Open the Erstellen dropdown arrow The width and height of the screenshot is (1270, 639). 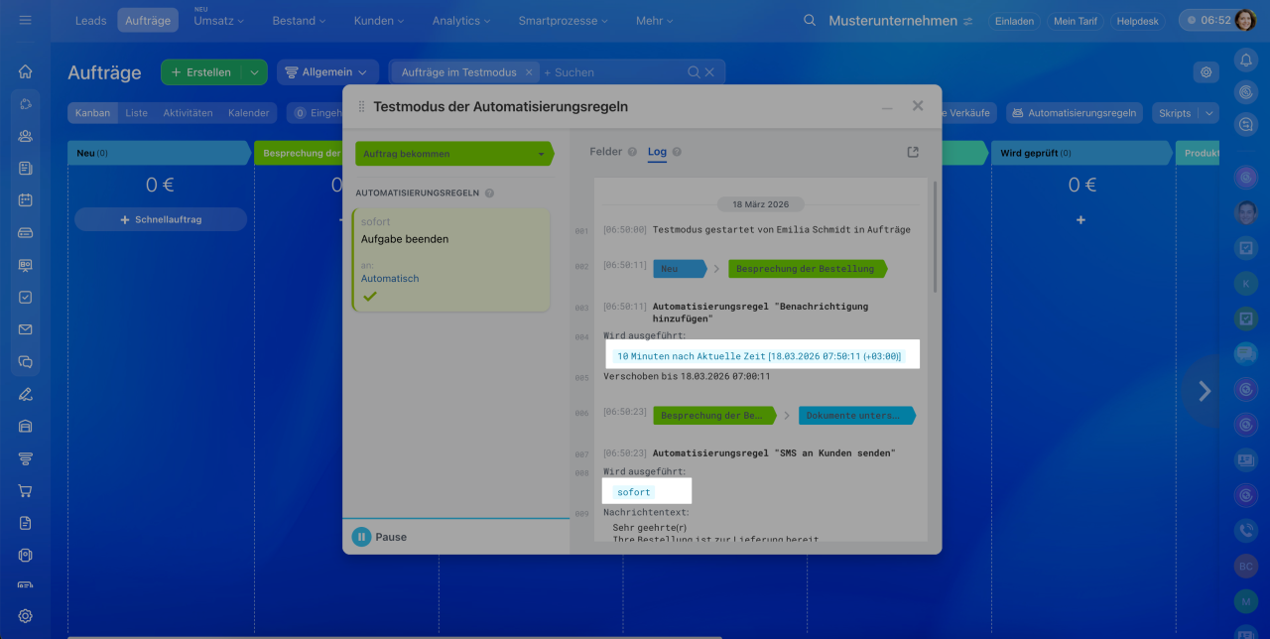tap(255, 72)
